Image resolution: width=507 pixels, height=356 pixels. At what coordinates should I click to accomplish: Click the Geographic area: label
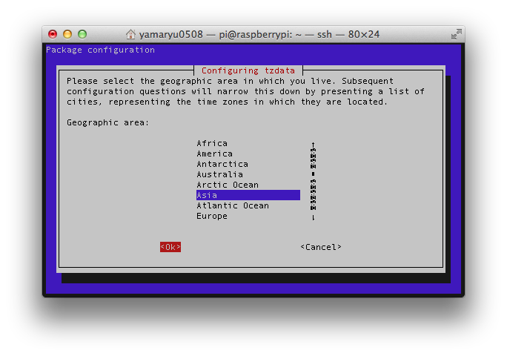click(x=107, y=122)
